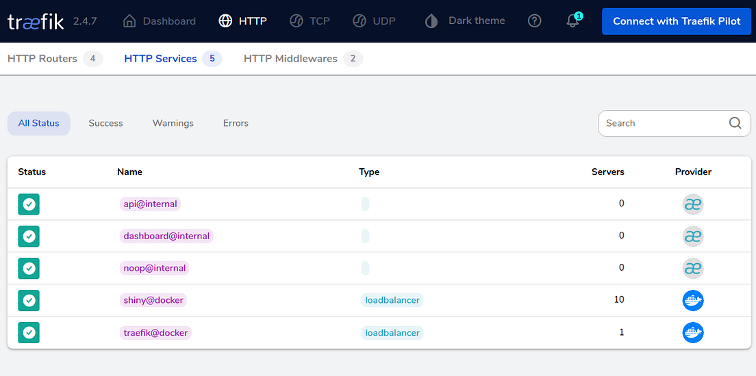The width and height of the screenshot is (756, 376).
Task: Click loadbalancer type for traefik@docker
Action: (x=392, y=333)
